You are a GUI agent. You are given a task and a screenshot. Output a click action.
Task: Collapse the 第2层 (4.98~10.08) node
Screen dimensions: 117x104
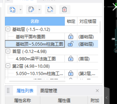pos(8,66)
